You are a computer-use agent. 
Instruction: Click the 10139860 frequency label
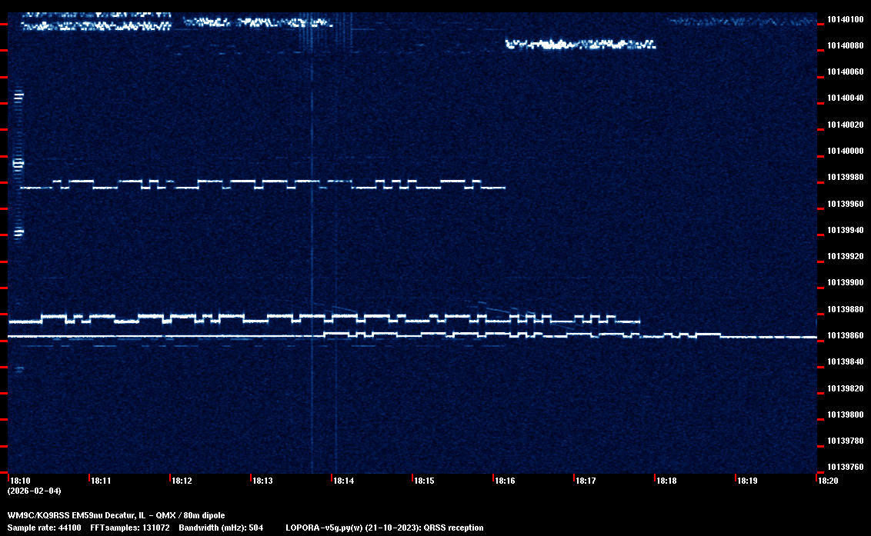(x=844, y=335)
